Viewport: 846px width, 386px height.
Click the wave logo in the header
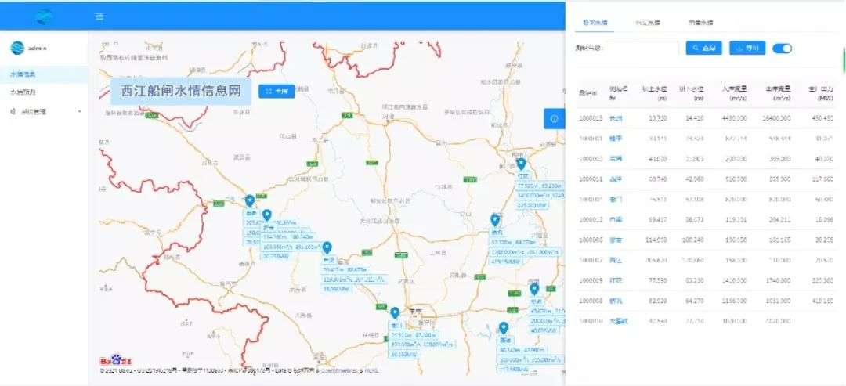point(44,16)
